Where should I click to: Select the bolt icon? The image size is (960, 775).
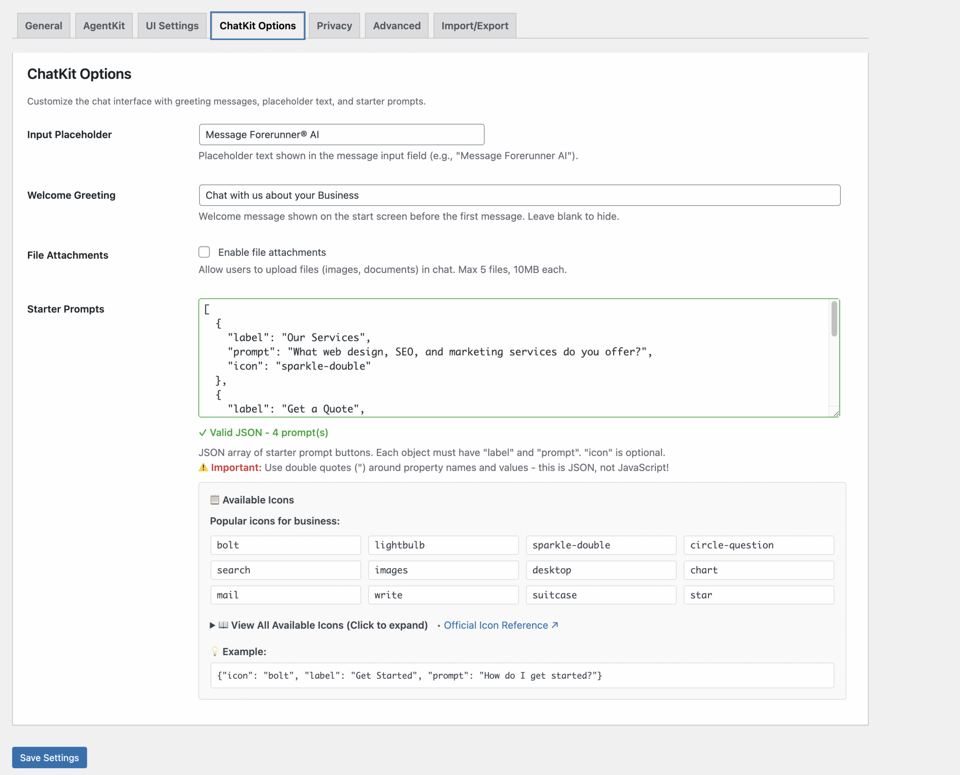[285, 545]
